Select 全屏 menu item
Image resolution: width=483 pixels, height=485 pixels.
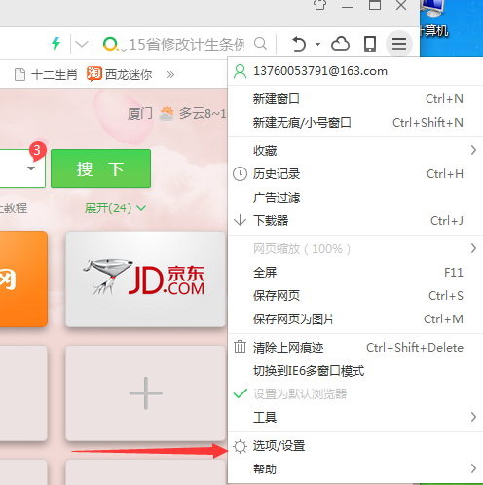[355, 273]
